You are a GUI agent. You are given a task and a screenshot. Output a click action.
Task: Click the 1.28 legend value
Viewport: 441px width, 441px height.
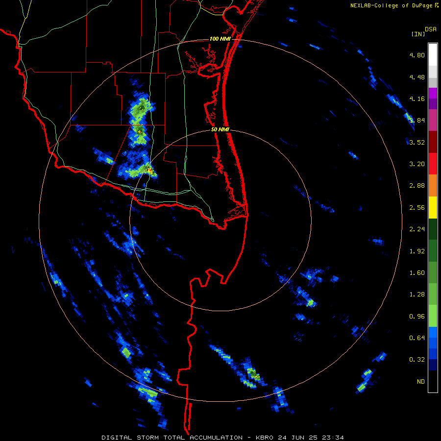point(417,294)
